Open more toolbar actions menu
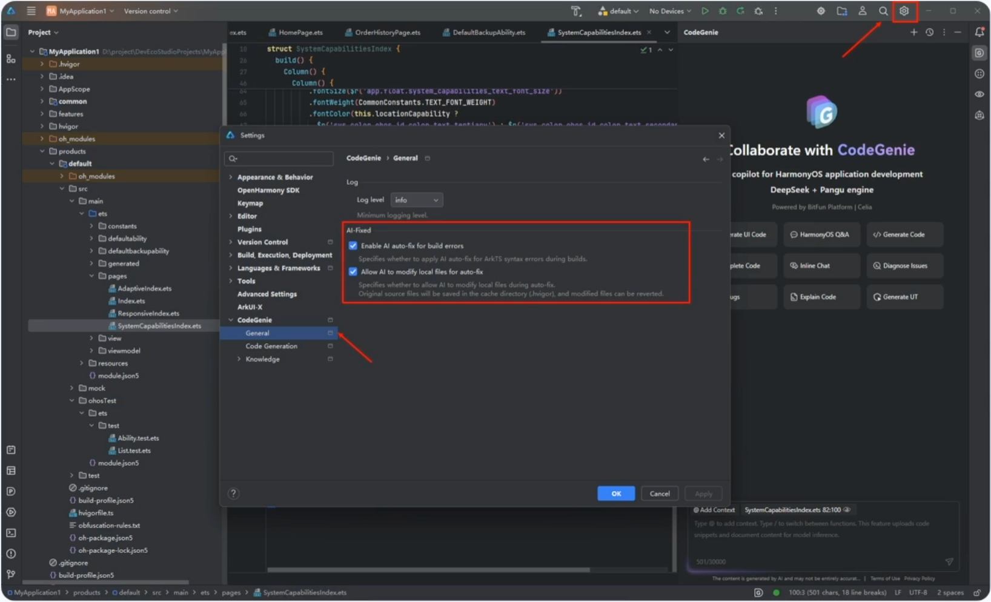Viewport: 991px width, 602px height. tap(776, 11)
